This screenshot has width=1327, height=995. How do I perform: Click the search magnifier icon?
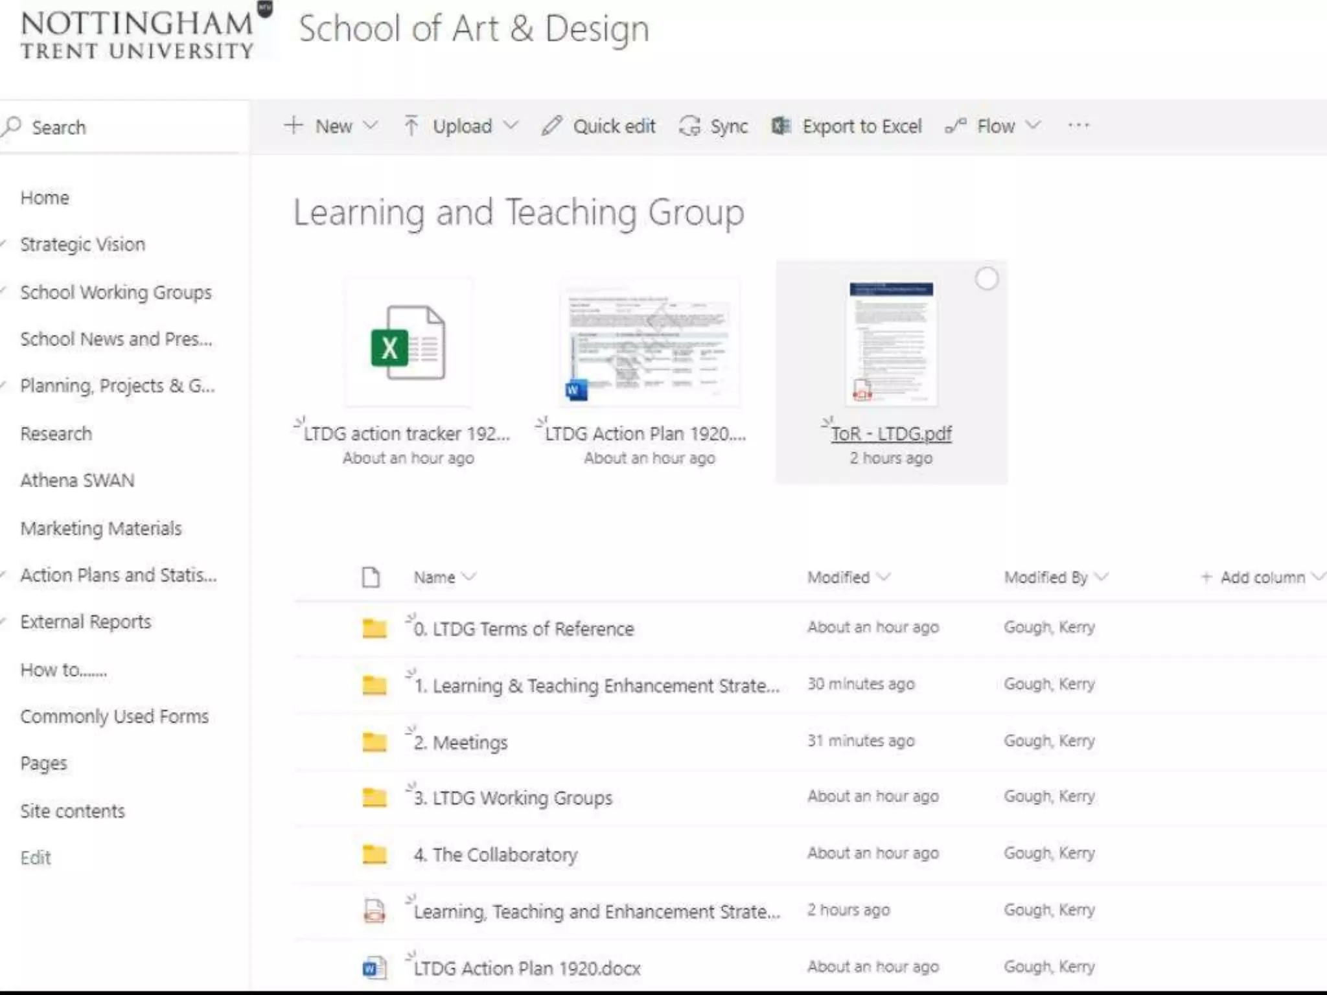[12, 126]
